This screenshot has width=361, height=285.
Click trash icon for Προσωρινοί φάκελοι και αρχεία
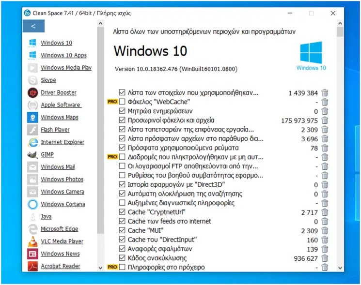(x=325, y=120)
